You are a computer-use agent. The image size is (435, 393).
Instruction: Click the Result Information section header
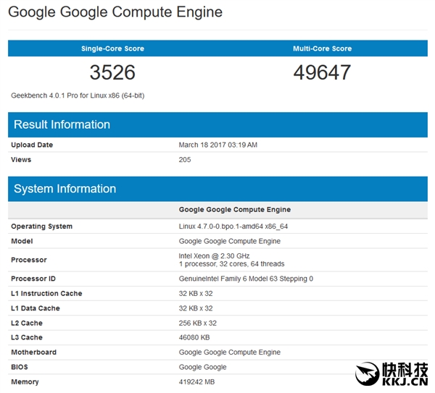tap(217, 124)
